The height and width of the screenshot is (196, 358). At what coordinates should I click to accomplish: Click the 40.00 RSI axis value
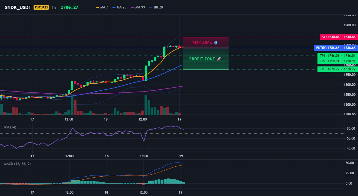[x=351, y=148]
